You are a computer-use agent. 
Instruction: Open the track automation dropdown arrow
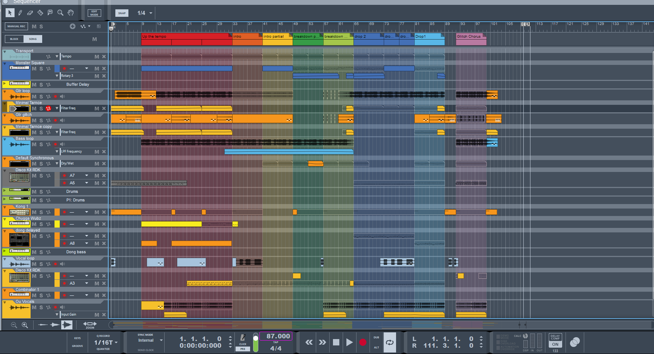tap(89, 26)
